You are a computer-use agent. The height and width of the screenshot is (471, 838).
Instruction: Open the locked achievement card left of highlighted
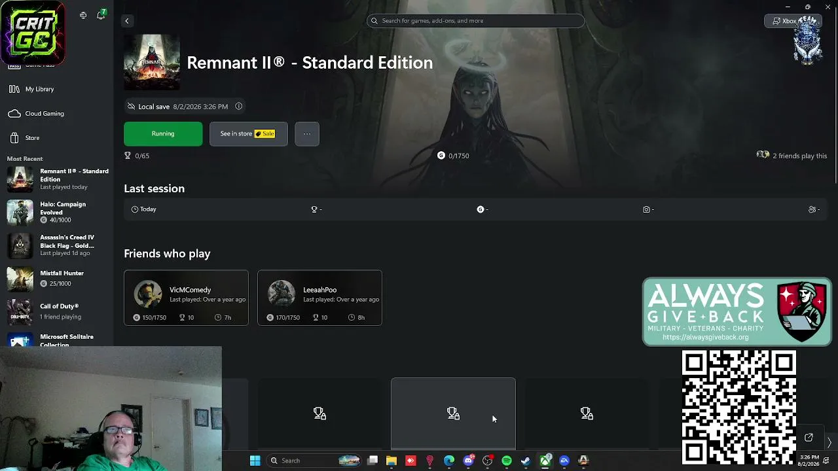click(x=319, y=414)
